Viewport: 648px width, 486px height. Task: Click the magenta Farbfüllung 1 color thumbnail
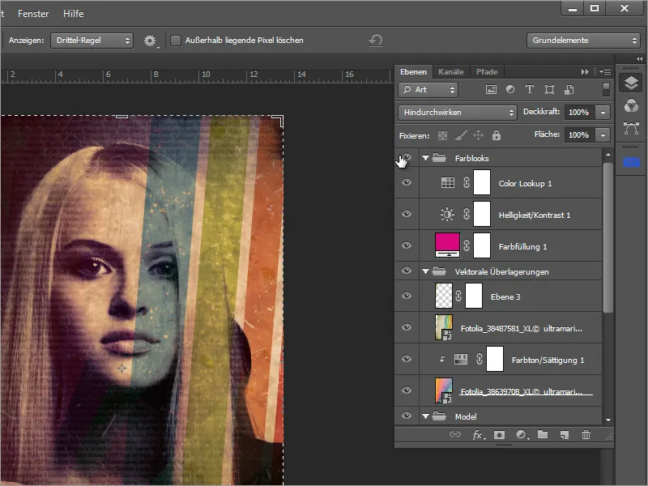point(448,245)
